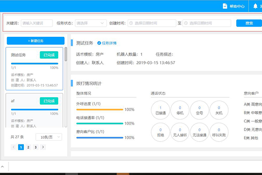This screenshot has height=175, width=262.
Task: Click the orange 外呼进度 progress bar
Action: coord(100,110)
